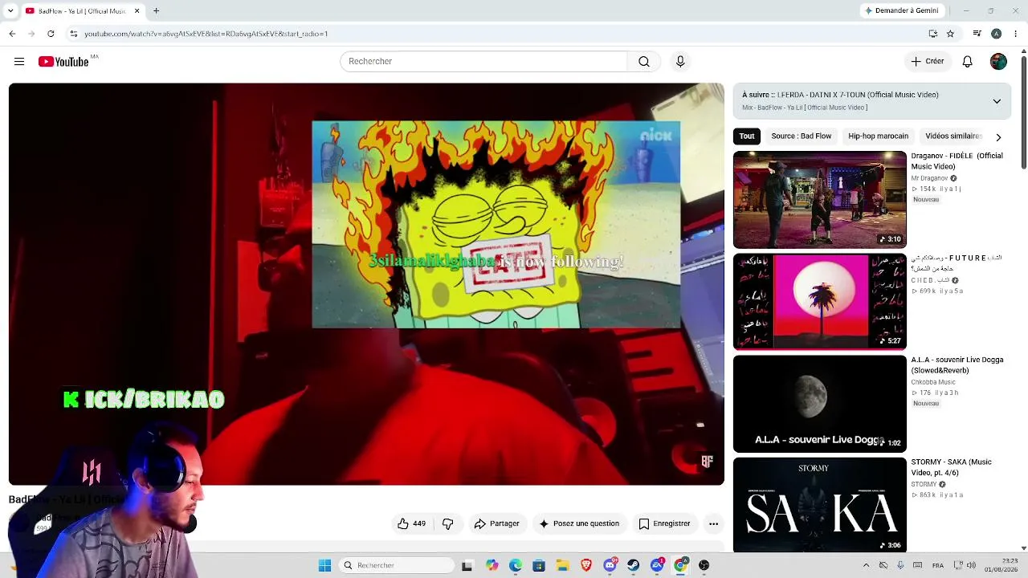Click the Chkobba Music channel name

point(933,382)
